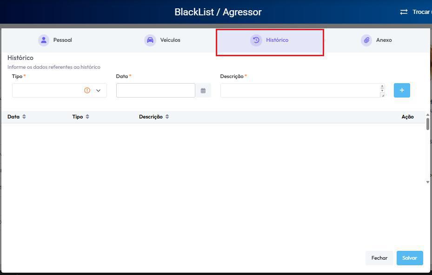Click the table scrollbar up arrow

(x=428, y=115)
